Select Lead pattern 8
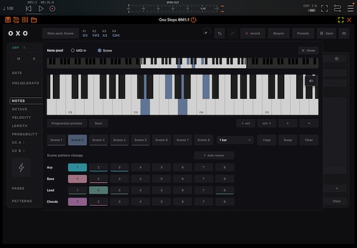 click(224, 190)
